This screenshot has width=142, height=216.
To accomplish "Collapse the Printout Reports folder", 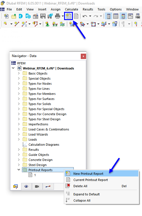I will point(19,170).
